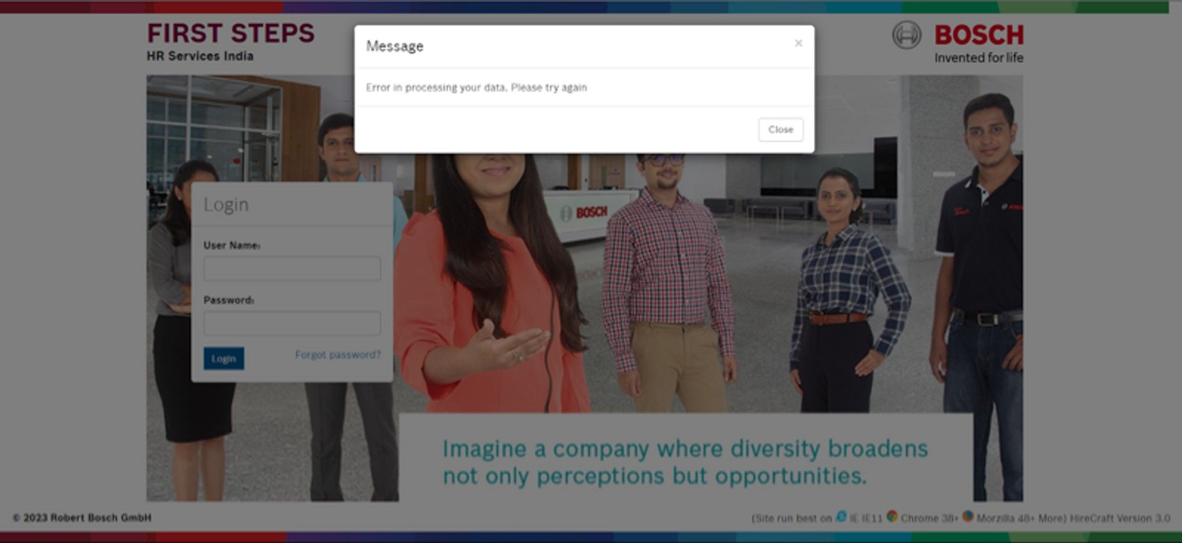Click the Firefox browser icon in footer

pos(967,516)
